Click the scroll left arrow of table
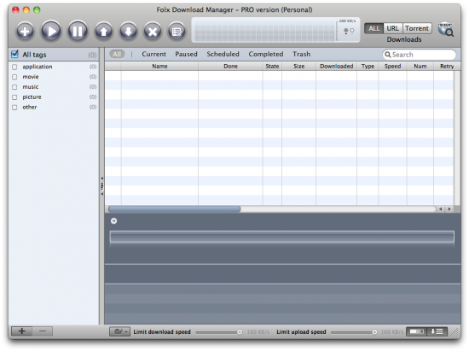Viewport: 469px width, 351px height. [440, 209]
